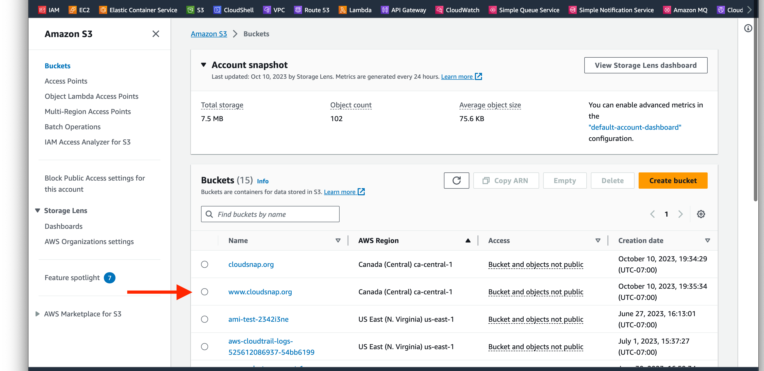Viewport: 764px width, 371px height.
Task: Open API Gateway shortcut icon
Action: (385, 10)
